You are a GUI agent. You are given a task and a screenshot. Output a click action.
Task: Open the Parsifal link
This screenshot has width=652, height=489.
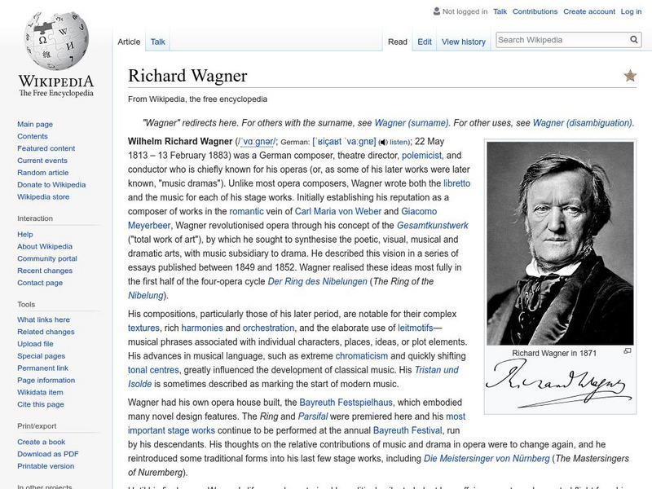(x=313, y=416)
